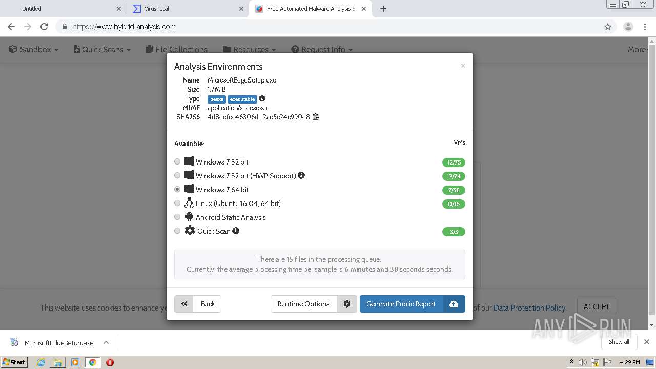Switch to Free Automated Malware Analysis tab
This screenshot has height=369, width=656.
pyautogui.click(x=311, y=9)
